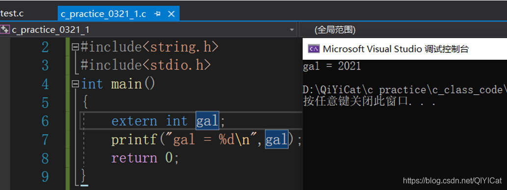Click line number 6 in the gutter
The image size is (507, 190).
point(45,121)
